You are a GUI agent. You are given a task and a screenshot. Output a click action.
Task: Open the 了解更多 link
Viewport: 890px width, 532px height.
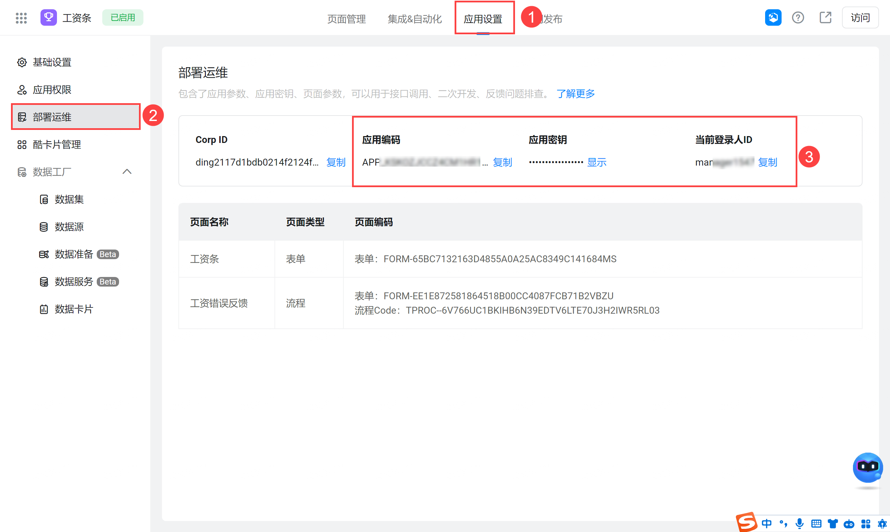pos(575,94)
